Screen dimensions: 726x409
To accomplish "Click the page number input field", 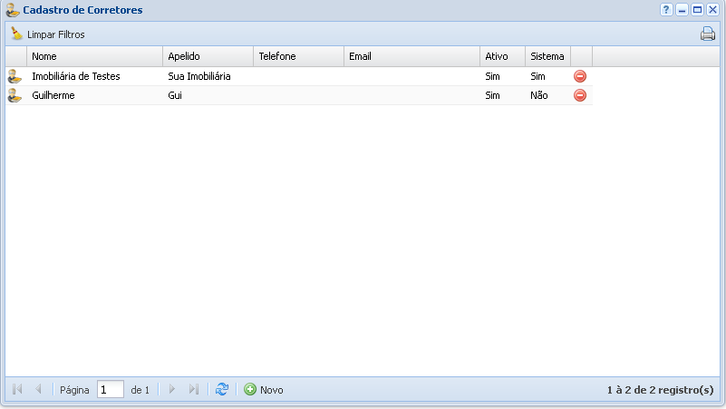I will tap(110, 389).
